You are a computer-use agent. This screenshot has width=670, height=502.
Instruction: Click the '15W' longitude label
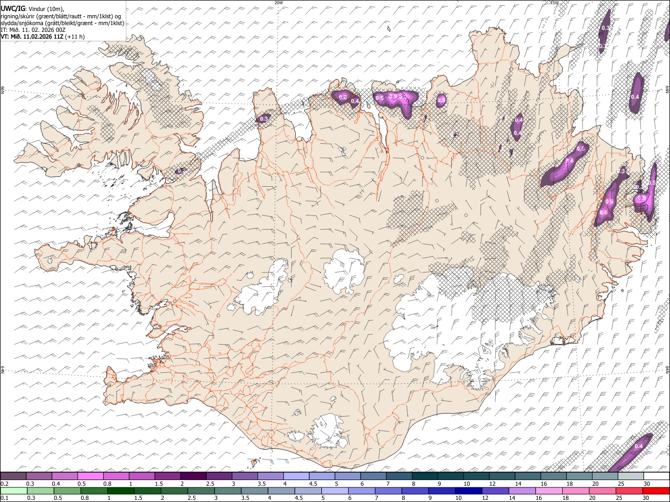pos(554,3)
